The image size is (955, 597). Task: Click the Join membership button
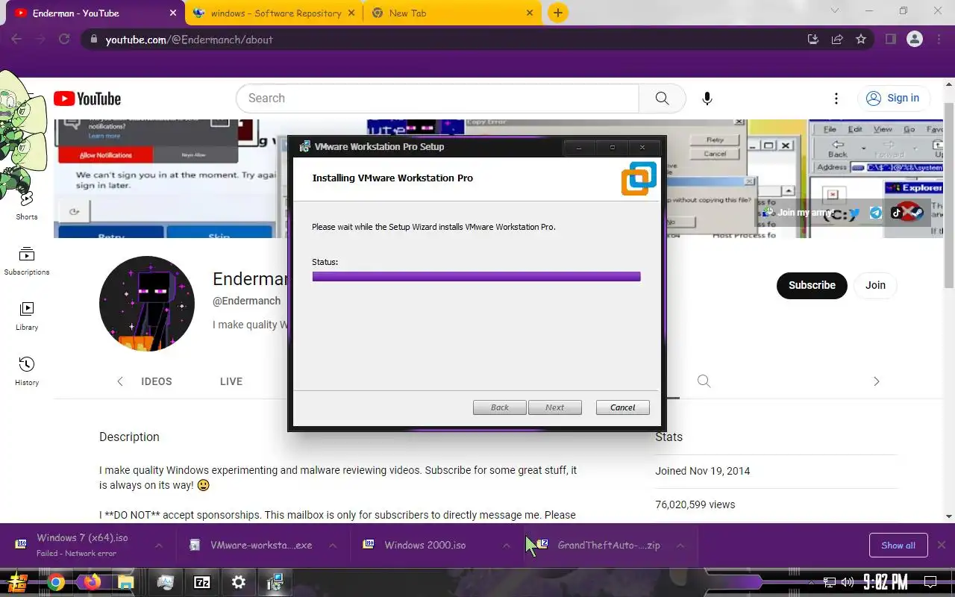(875, 285)
